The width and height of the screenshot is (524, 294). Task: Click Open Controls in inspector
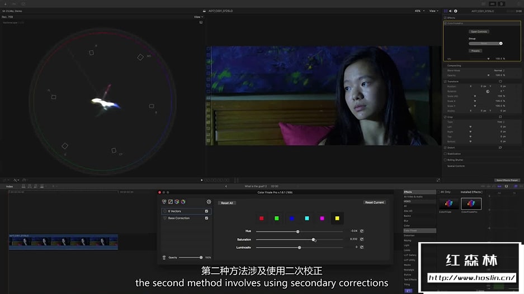(x=479, y=32)
